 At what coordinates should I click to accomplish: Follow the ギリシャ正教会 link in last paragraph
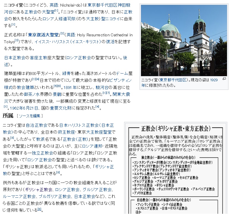click(39, 189)
